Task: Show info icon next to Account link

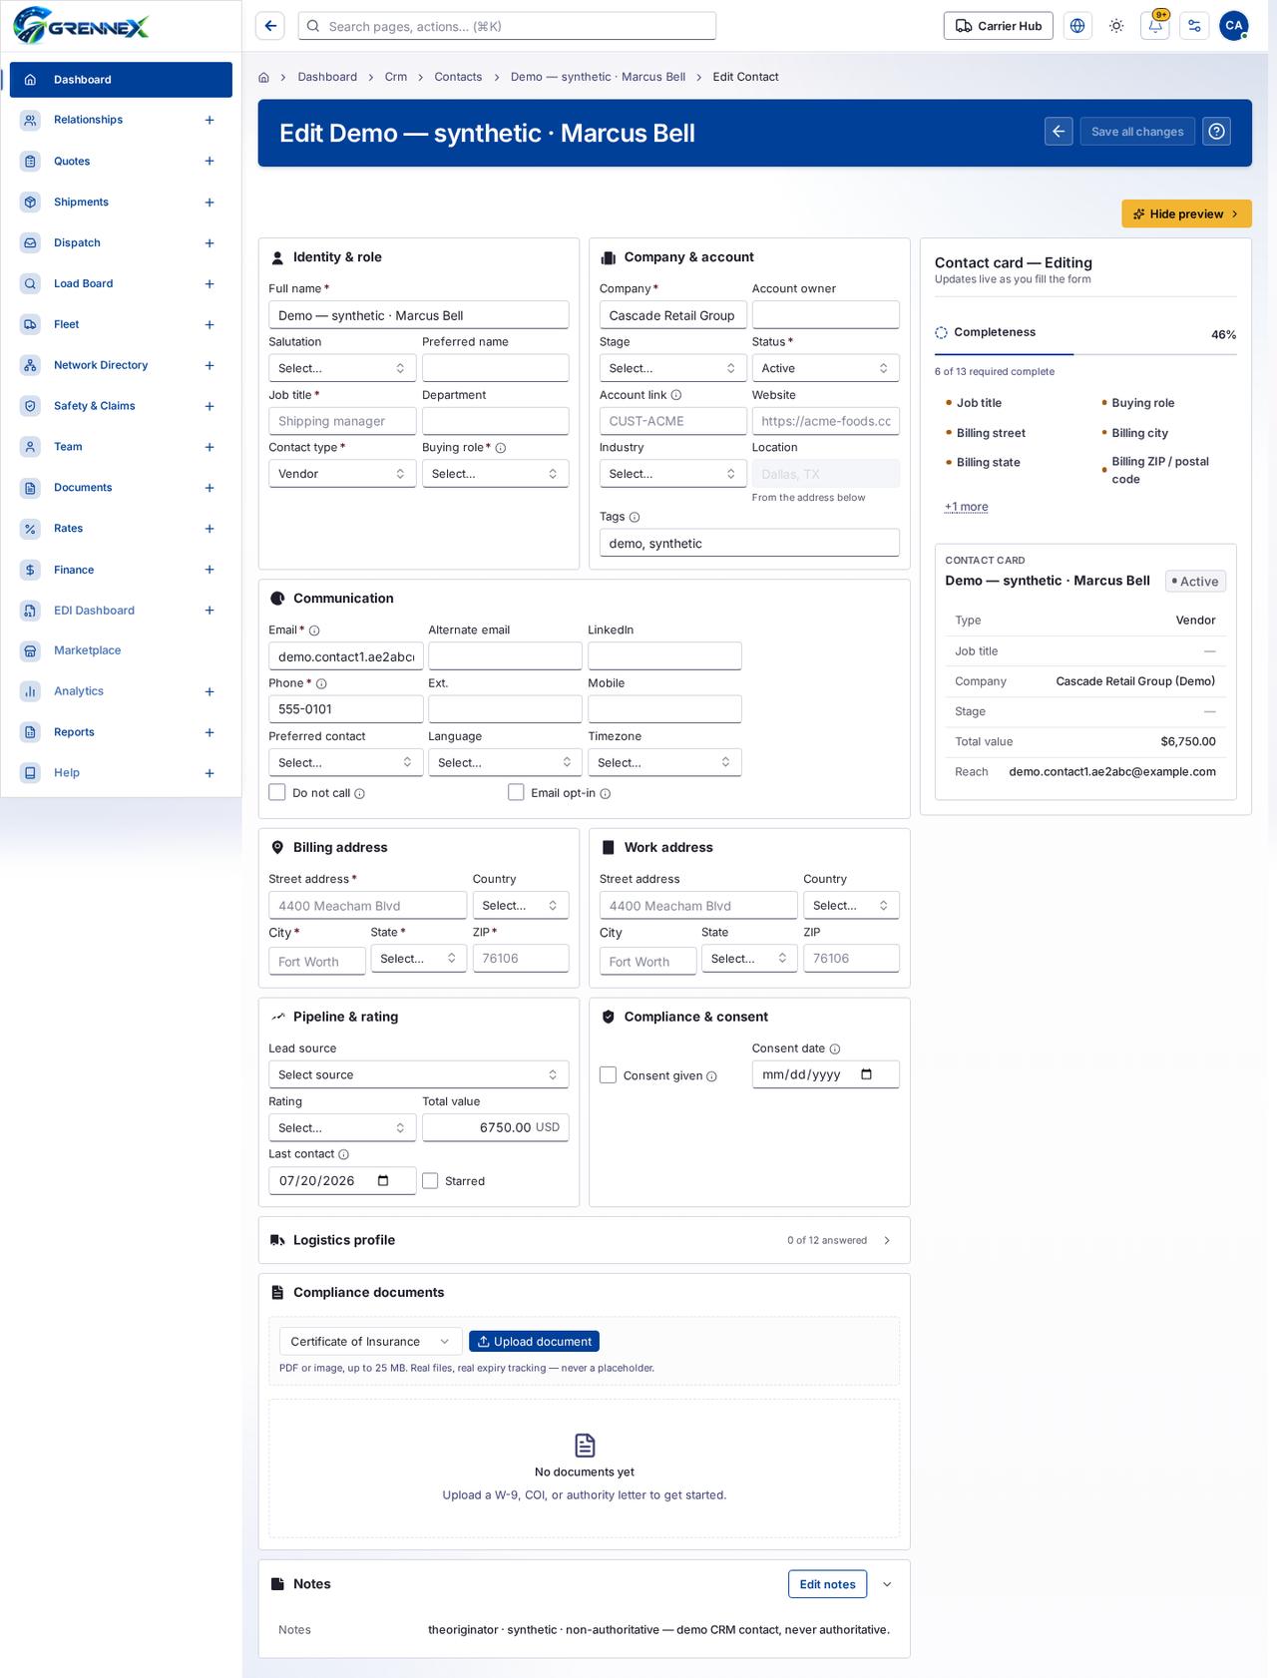Action: click(x=676, y=395)
